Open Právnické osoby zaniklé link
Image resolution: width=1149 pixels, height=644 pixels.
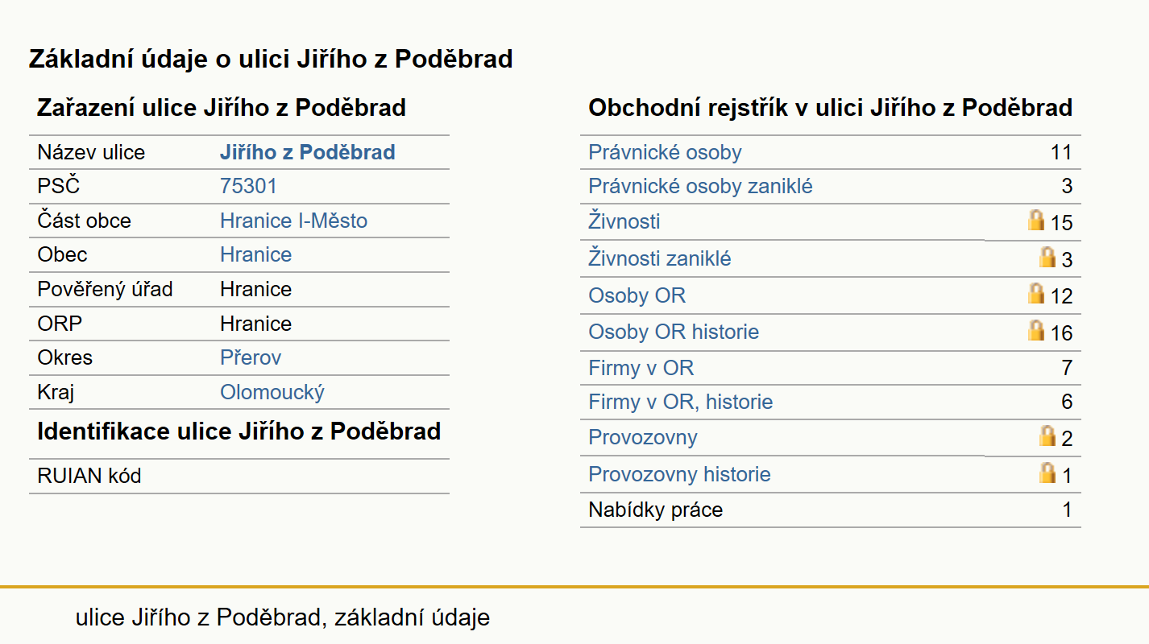tap(700, 187)
